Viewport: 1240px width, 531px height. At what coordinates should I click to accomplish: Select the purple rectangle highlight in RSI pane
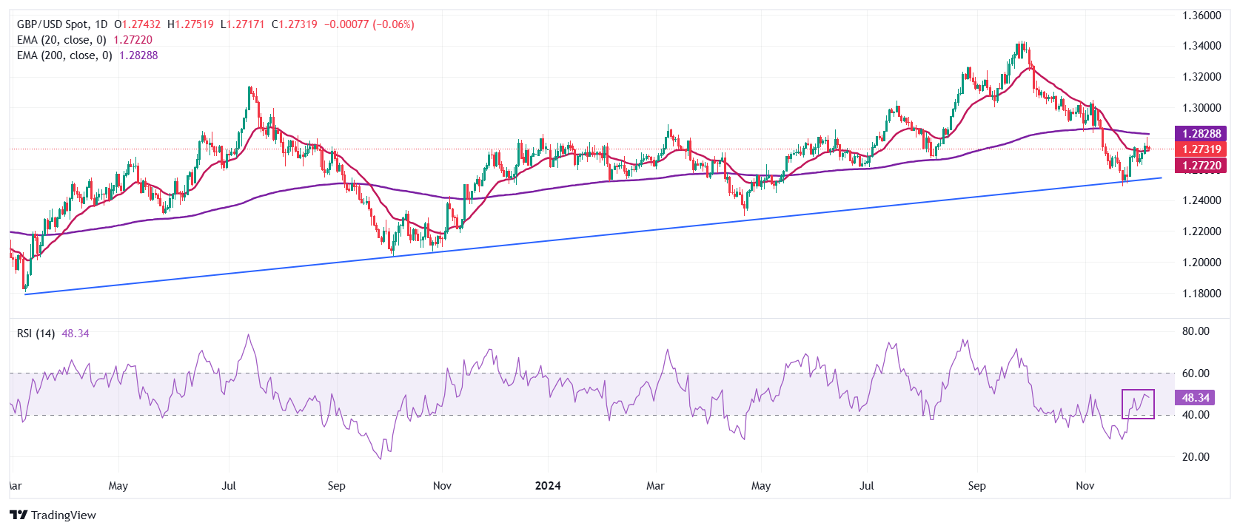pos(1138,404)
